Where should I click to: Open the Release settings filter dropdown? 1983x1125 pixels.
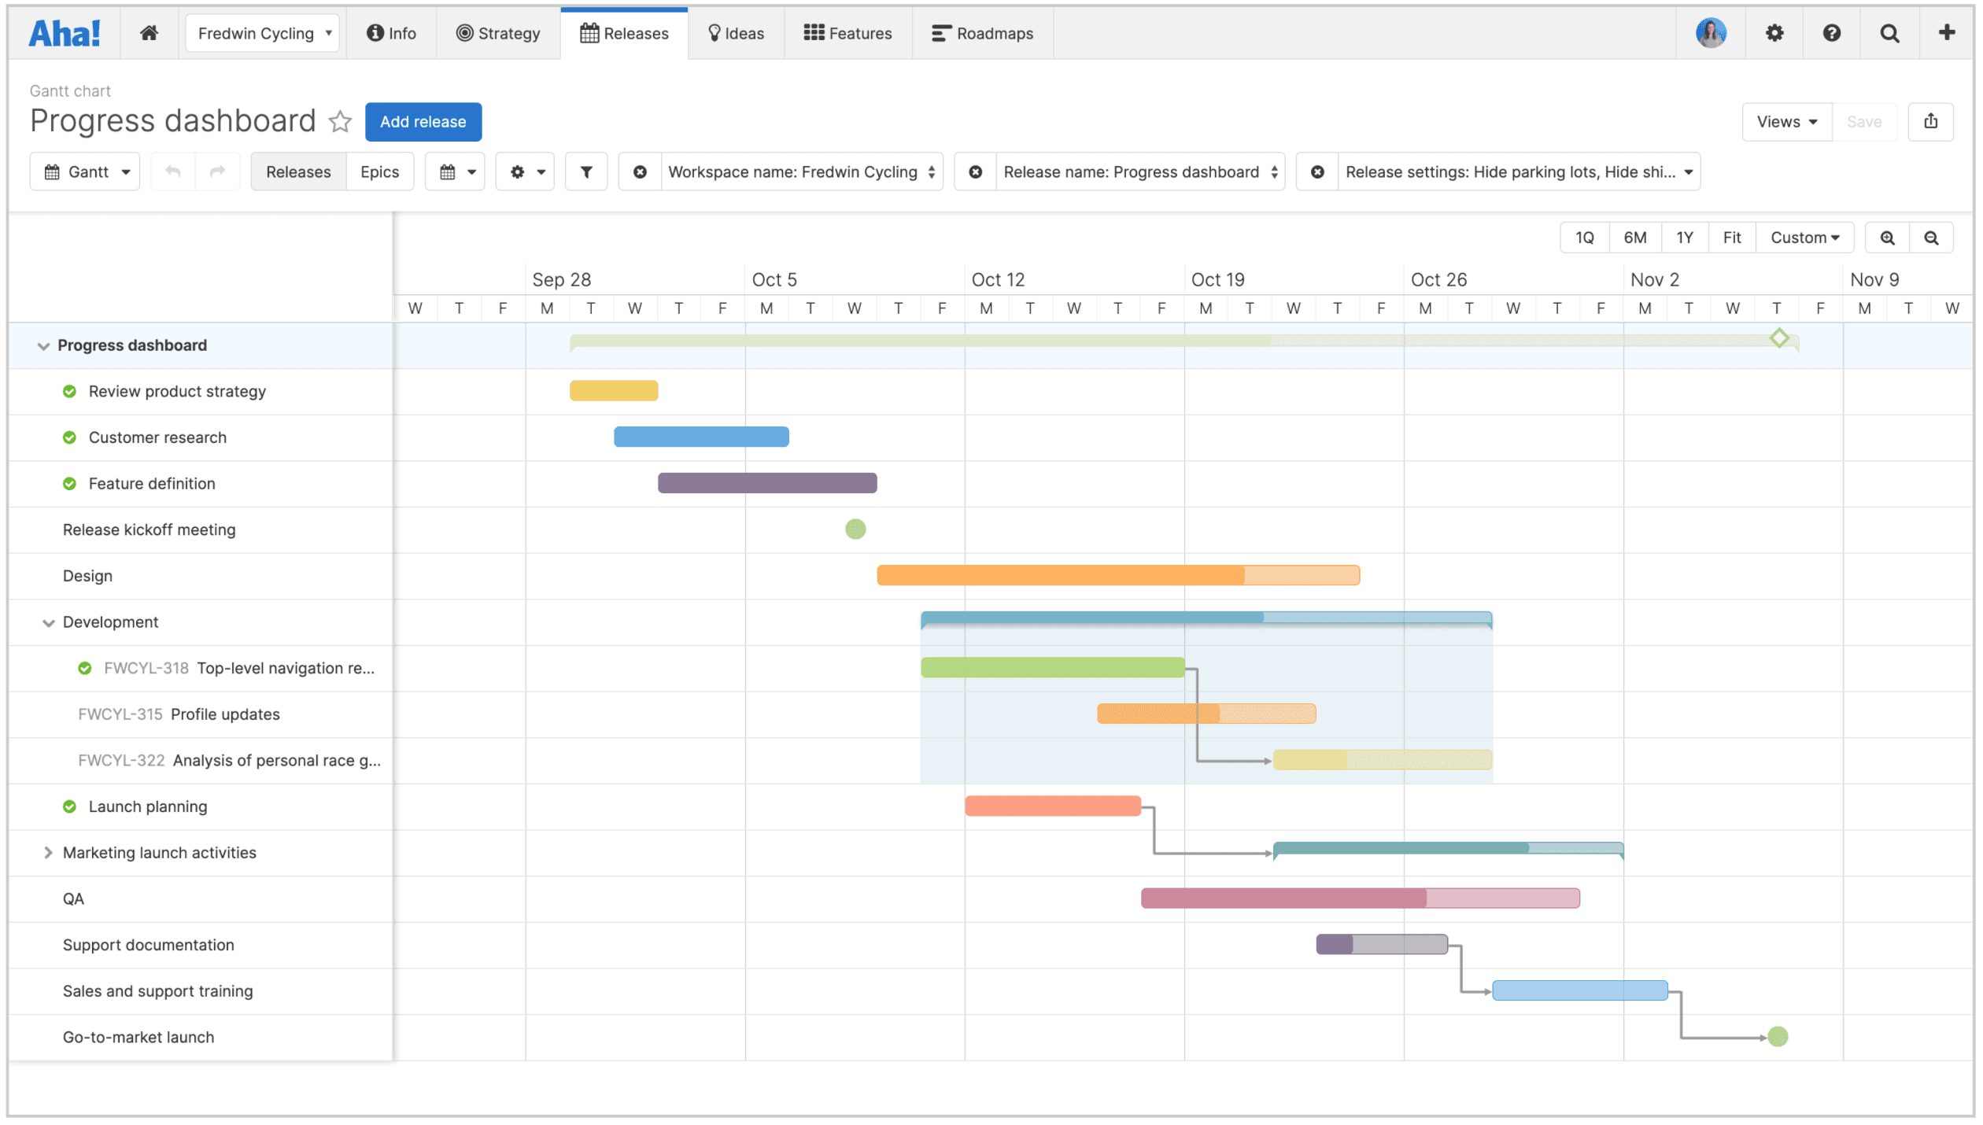(1519, 172)
